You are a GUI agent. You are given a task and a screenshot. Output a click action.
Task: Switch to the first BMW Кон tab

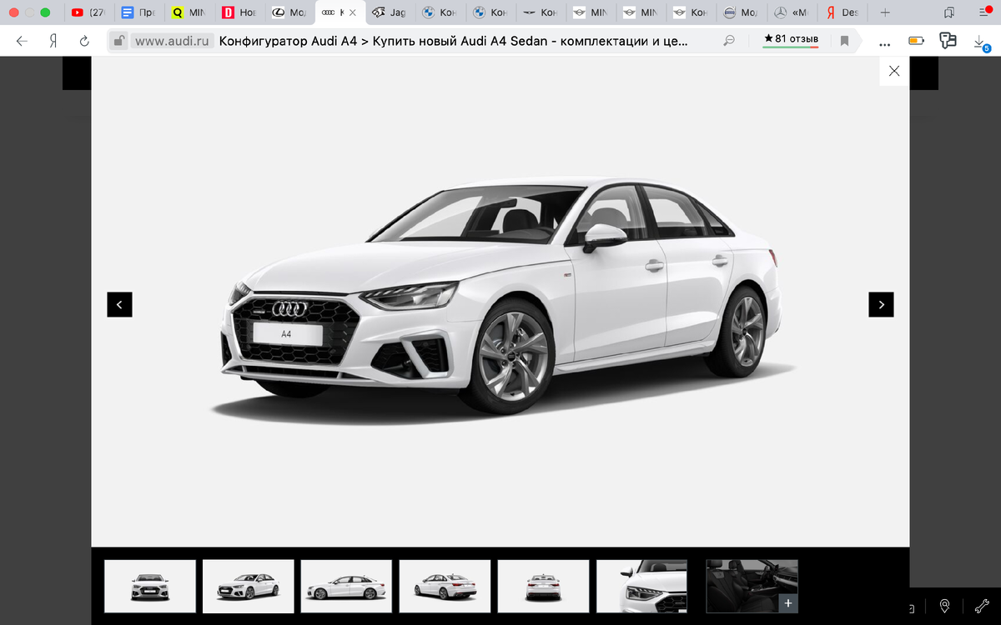(x=440, y=12)
